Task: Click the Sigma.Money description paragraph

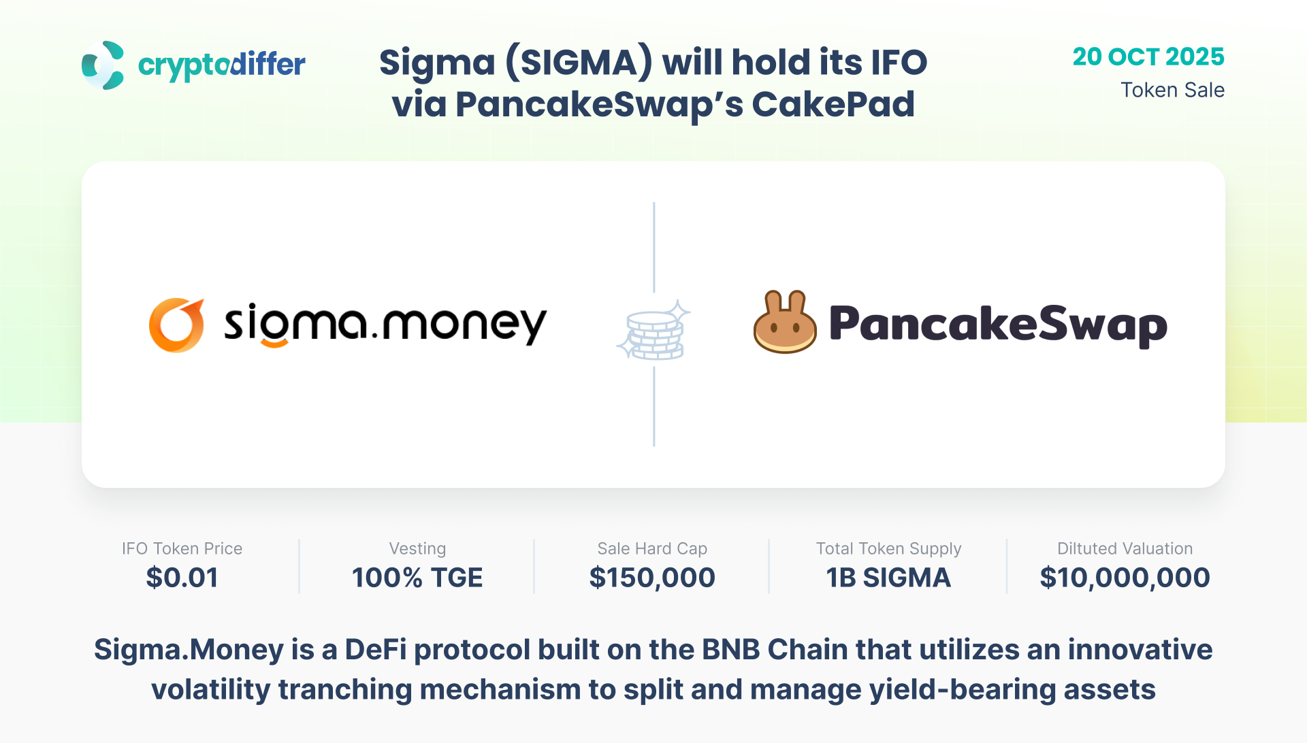Action: [x=653, y=670]
